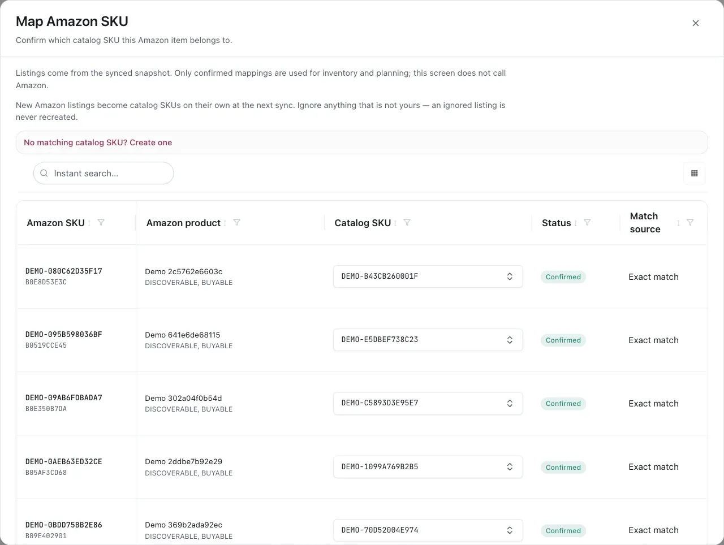Click DISCOVERABLE, BUYABLE under Demo 2c5762e6603c
The height and width of the screenshot is (545, 724).
pyautogui.click(x=189, y=283)
